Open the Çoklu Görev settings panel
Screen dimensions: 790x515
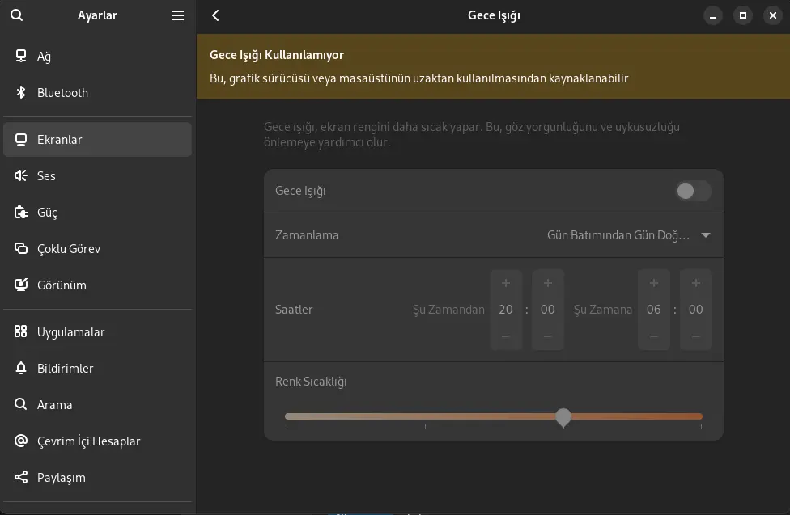click(x=97, y=249)
